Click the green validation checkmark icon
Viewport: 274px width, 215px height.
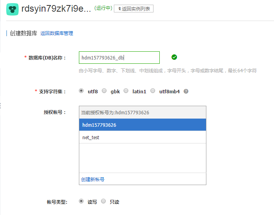pos(174,57)
